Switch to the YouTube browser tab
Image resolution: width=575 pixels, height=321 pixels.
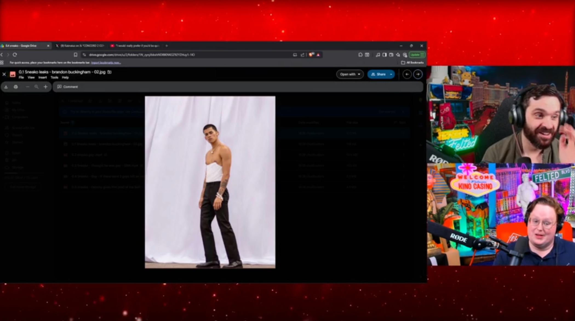[x=135, y=46]
